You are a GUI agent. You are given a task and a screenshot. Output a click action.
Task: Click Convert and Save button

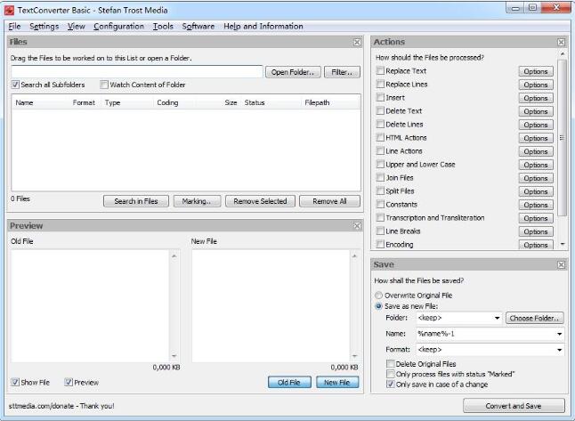(x=514, y=406)
